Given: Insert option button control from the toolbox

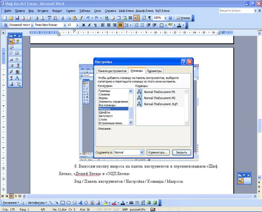Looking at the screenshot, I should [x=17, y=59].
